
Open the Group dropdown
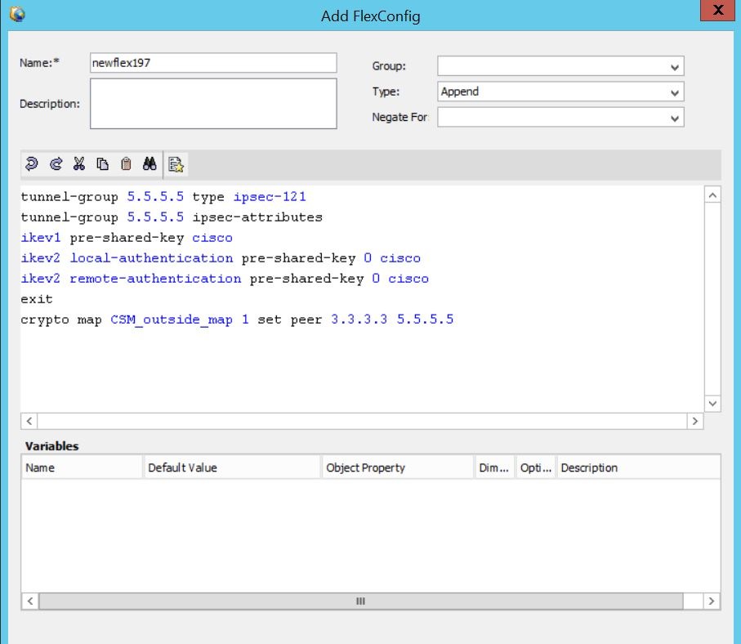[x=560, y=66]
